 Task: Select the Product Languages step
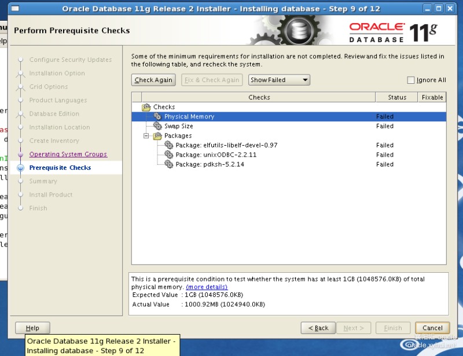pos(58,101)
